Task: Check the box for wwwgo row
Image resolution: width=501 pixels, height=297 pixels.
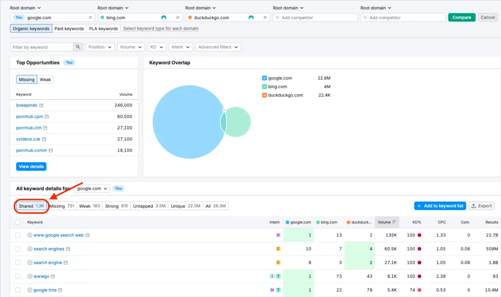Action: pos(18,276)
